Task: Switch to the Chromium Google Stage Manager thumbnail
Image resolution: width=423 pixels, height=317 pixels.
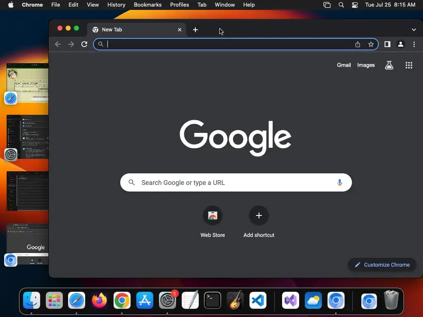Action: click(28, 244)
